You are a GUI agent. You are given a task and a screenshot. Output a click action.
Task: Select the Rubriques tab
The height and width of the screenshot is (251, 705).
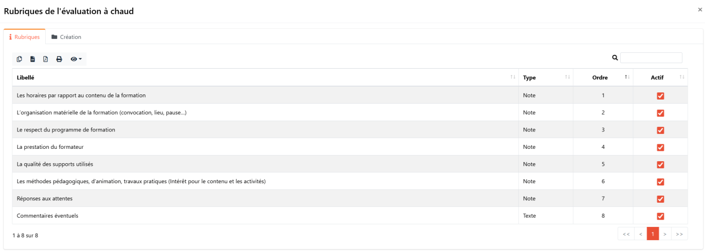pos(25,37)
